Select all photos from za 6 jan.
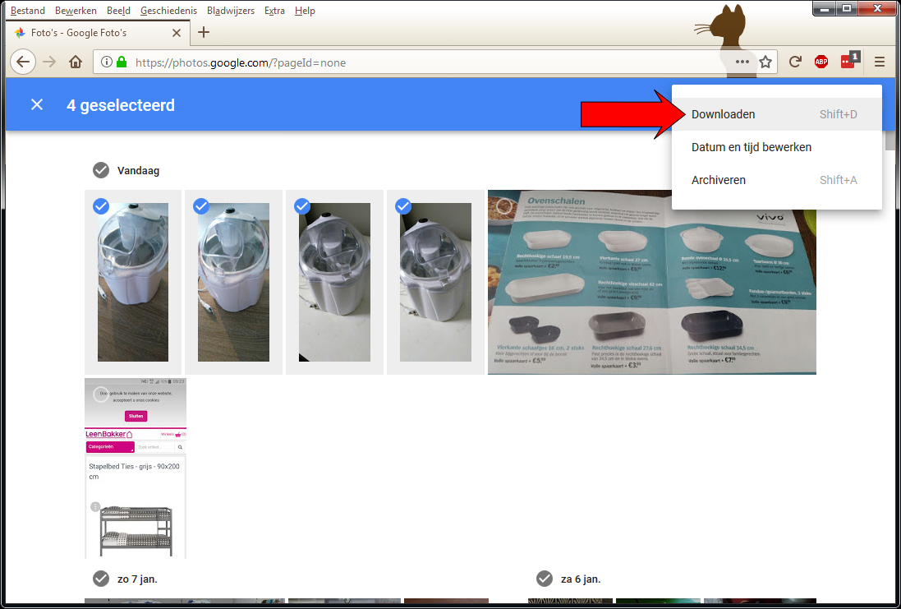Viewport: 901px width, 609px height. 545,579
